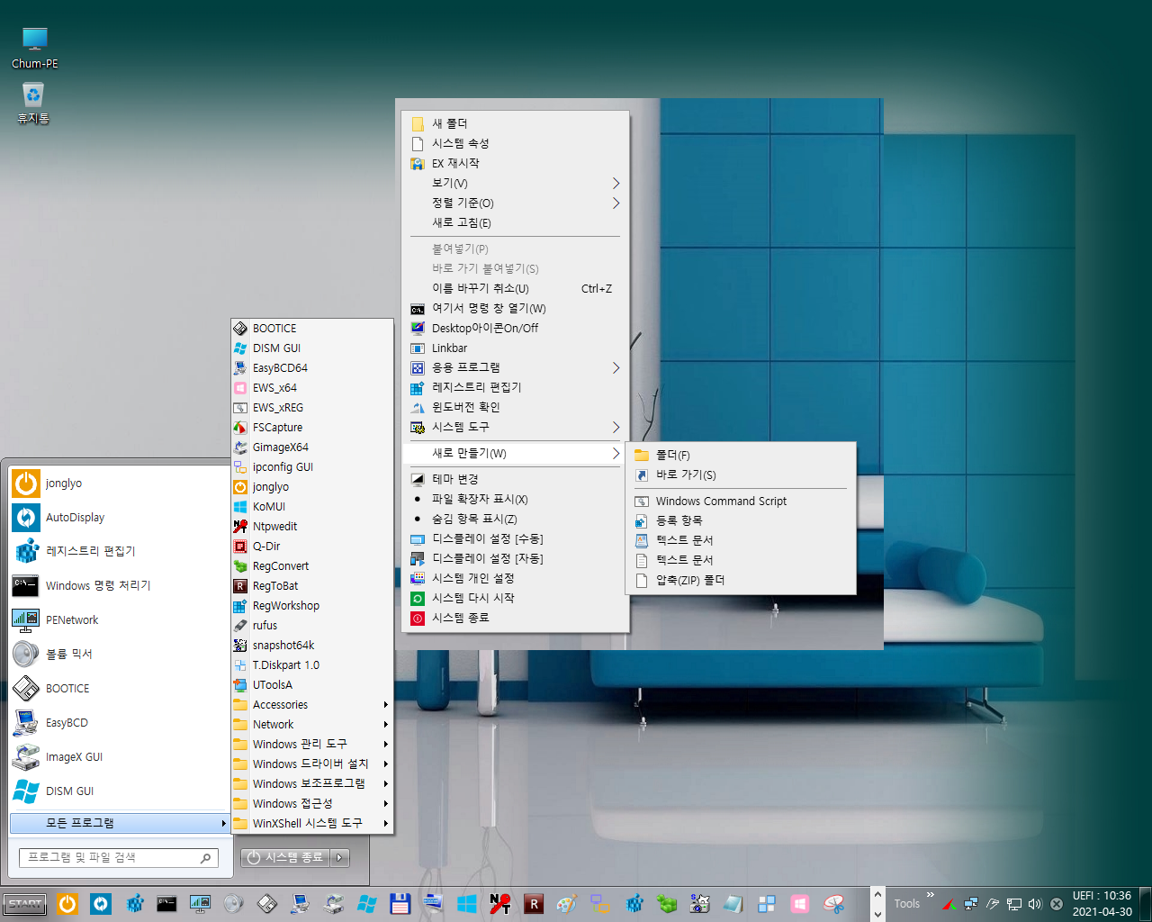Image resolution: width=1152 pixels, height=922 pixels.
Task: Choose 새 폴더 in the context menu
Action: 516,124
